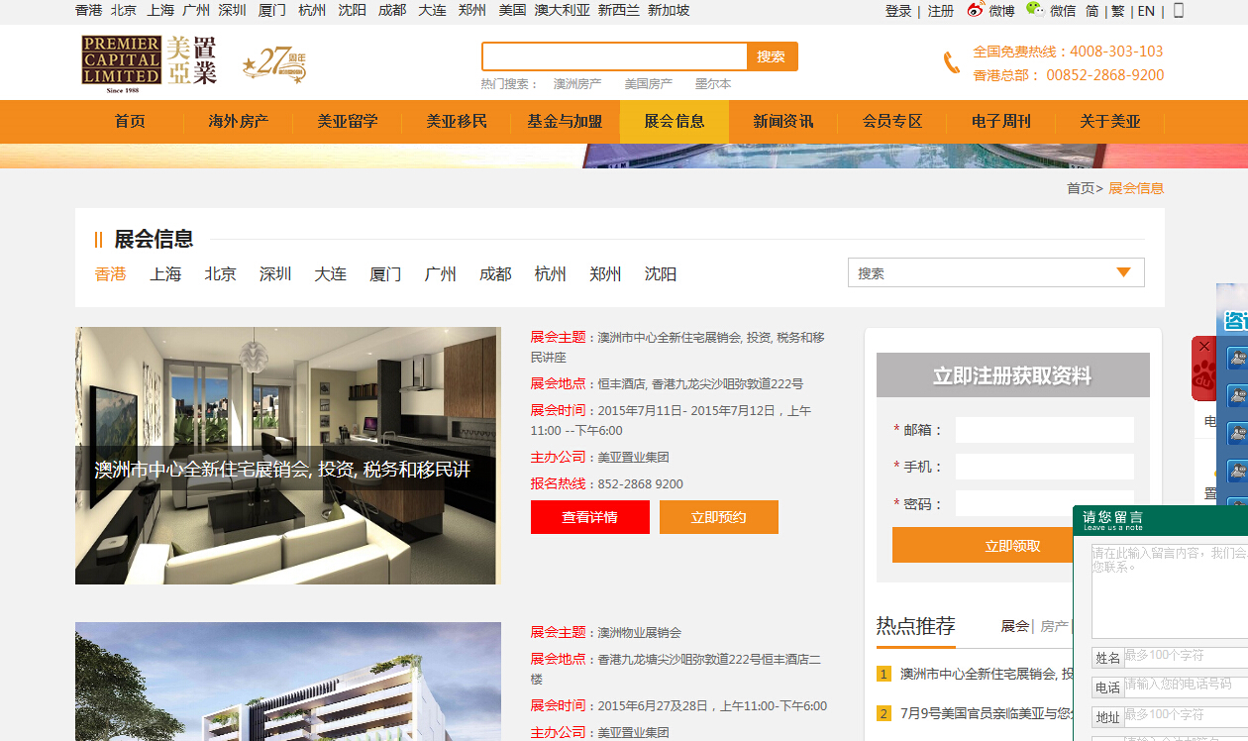The width and height of the screenshot is (1248, 741).
Task: Click 首页 in the breadcrumb
Action: click(x=1081, y=188)
